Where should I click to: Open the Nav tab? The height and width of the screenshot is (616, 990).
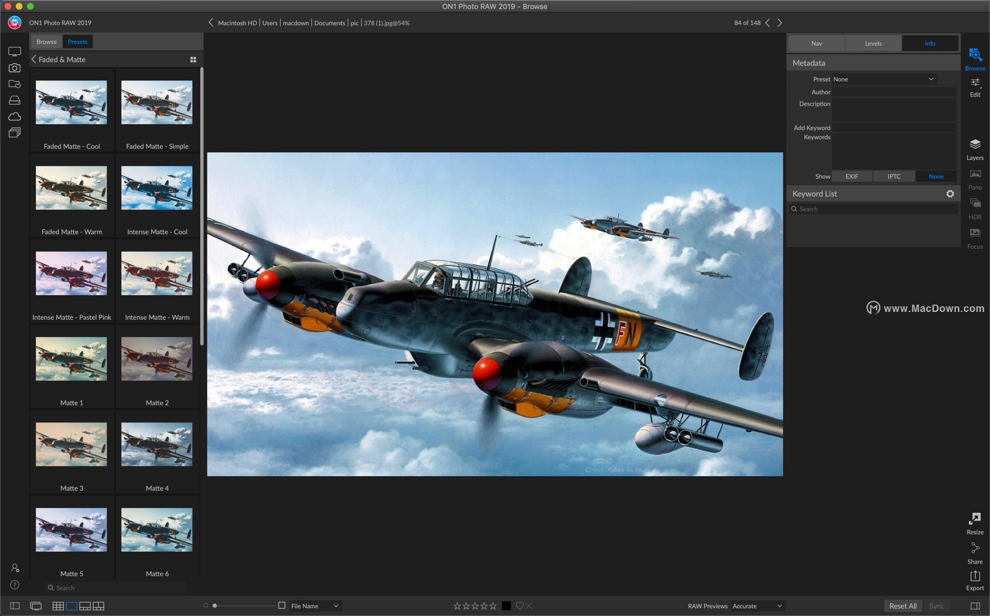(x=817, y=43)
